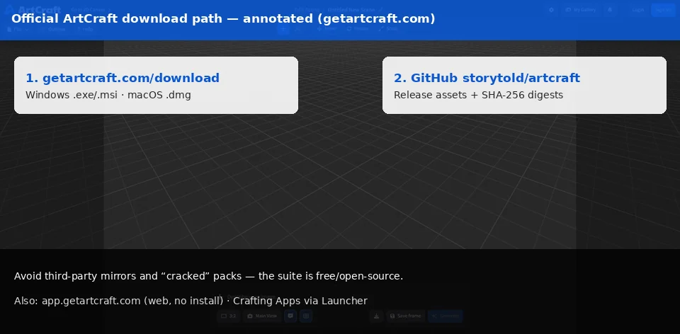The image size is (680, 334).
Task: Open the 3:2 aspect ratio selector
Action: point(229,316)
